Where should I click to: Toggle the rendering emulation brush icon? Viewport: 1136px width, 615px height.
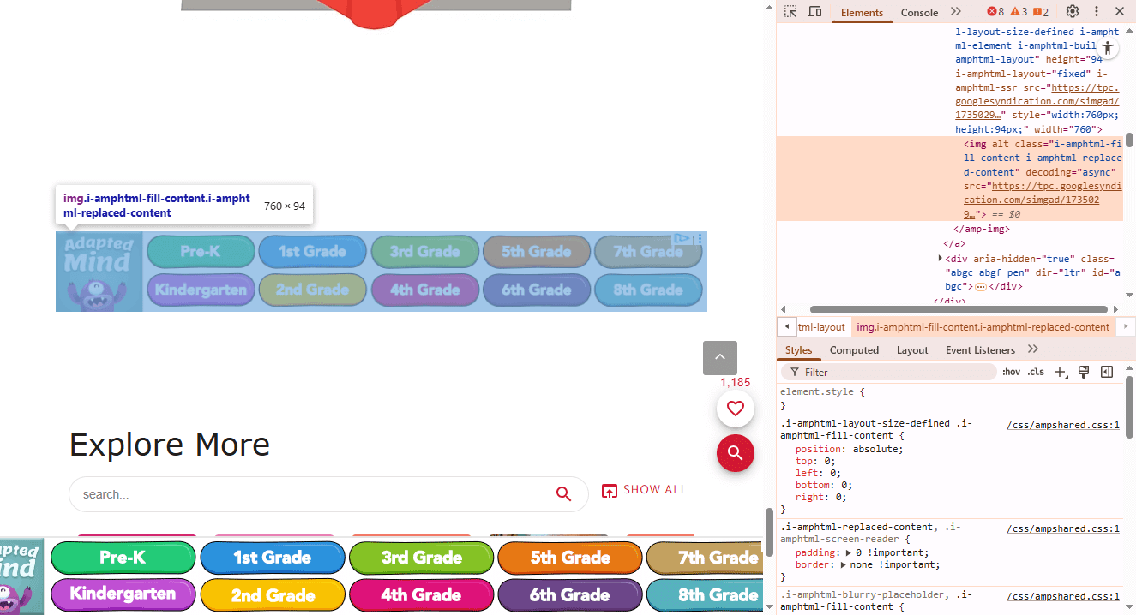click(x=1084, y=372)
